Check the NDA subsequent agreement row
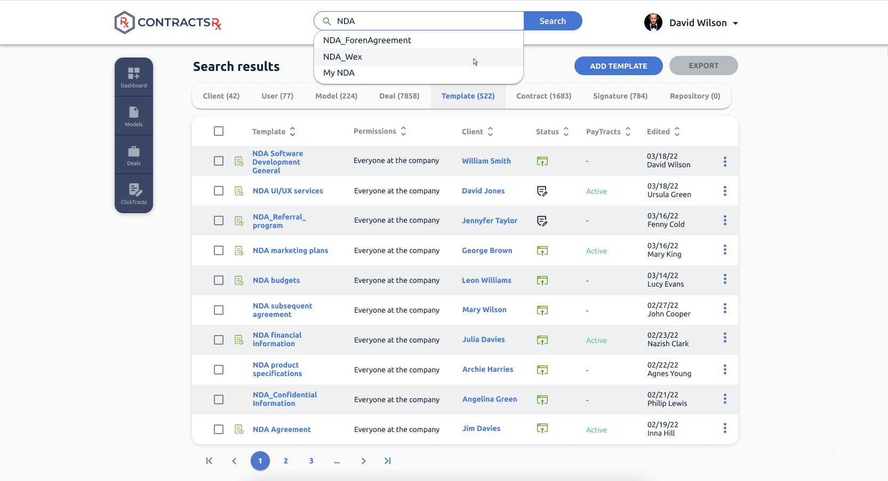Screen dimensions: 888x481 pyautogui.click(x=219, y=310)
